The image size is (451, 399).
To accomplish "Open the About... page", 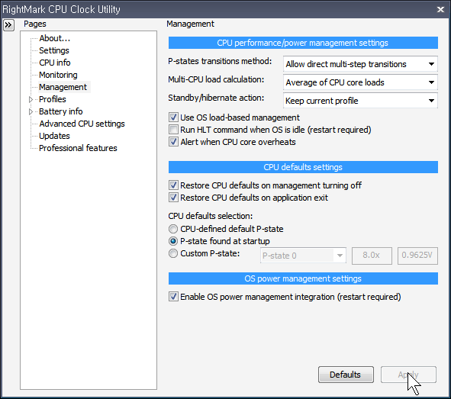I will 55,38.
